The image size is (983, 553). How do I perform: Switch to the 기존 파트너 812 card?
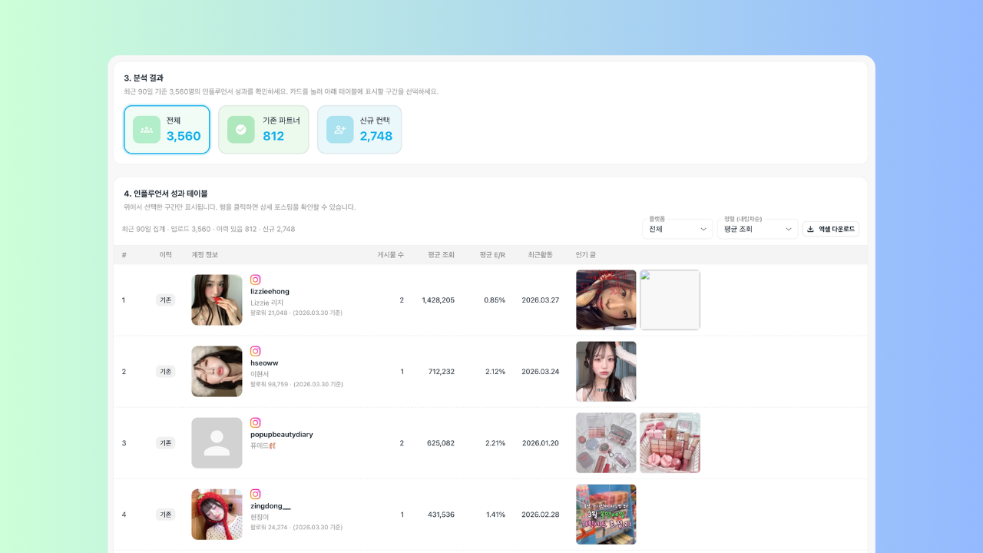point(263,130)
